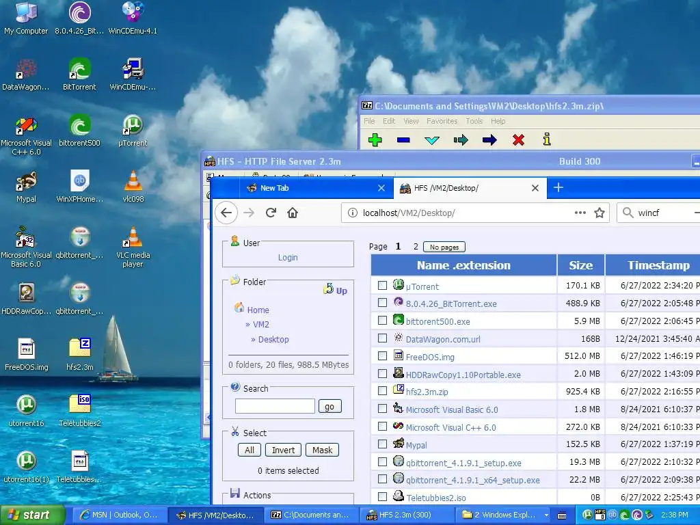The height and width of the screenshot is (525, 700).
Task: Click the Login link in User panel
Action: 288,258
